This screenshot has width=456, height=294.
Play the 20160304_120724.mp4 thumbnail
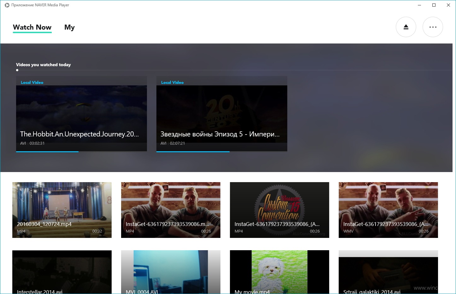coord(62,210)
